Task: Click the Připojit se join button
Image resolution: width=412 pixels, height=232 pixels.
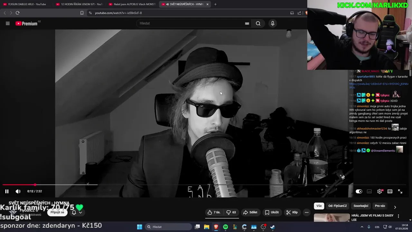Action: pyautogui.click(x=57, y=212)
